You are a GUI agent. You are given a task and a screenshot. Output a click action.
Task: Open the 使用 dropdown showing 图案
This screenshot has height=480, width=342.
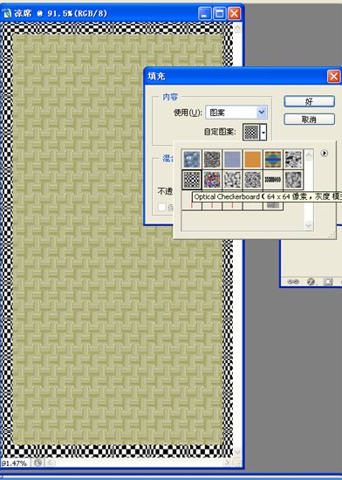click(236, 113)
